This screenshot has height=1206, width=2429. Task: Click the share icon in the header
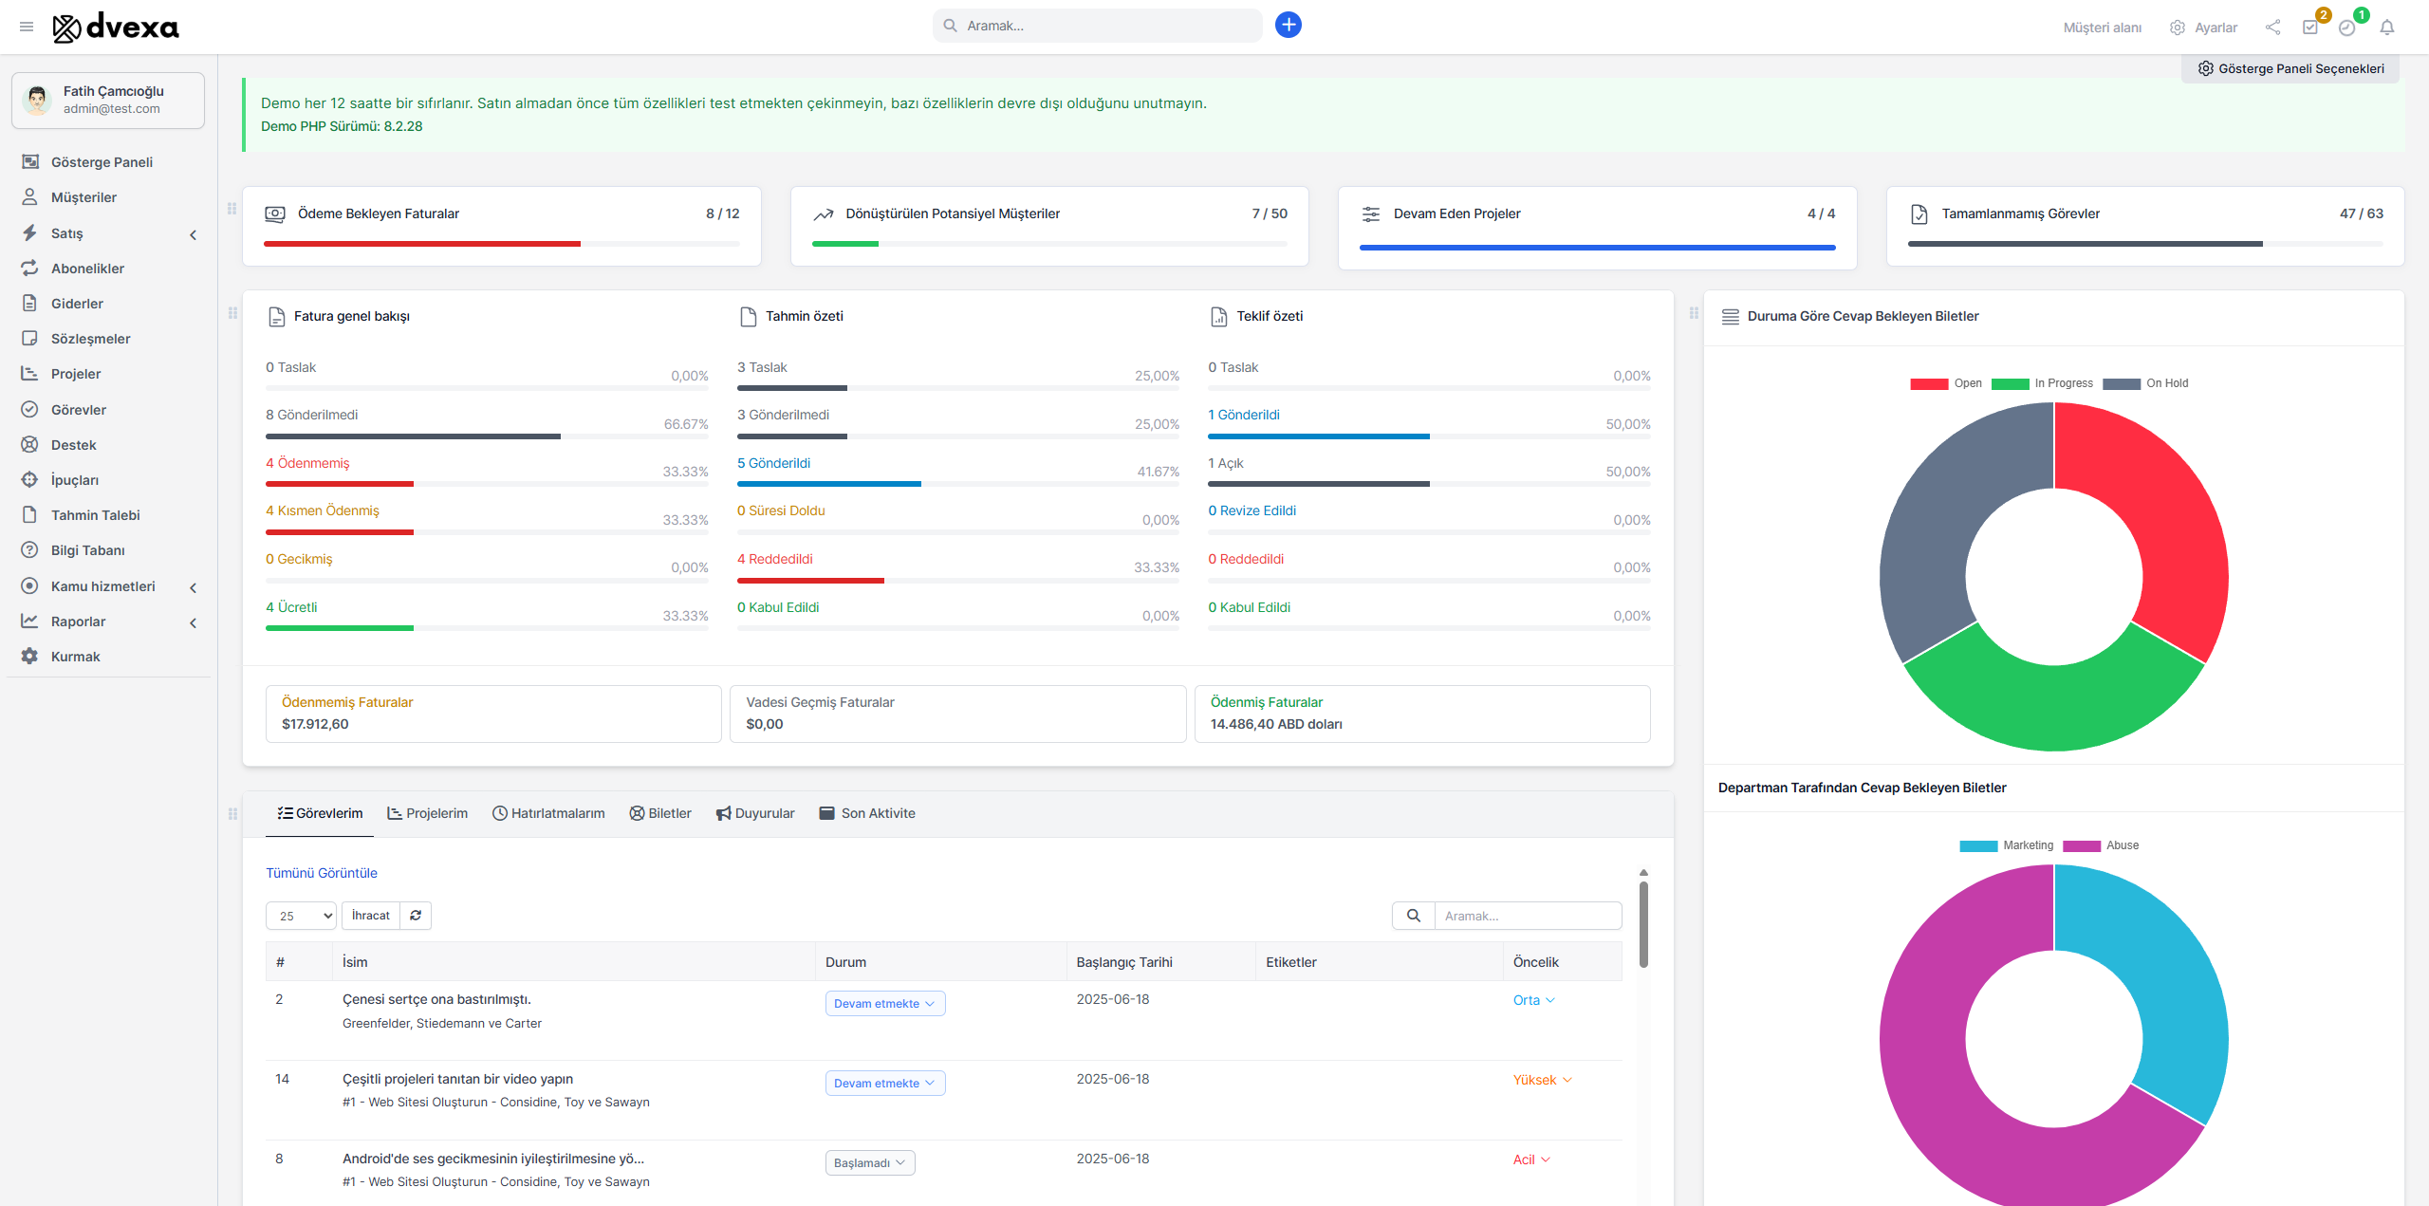[2272, 27]
